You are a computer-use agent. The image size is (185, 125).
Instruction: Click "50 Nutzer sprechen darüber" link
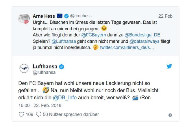[x=71, y=115]
